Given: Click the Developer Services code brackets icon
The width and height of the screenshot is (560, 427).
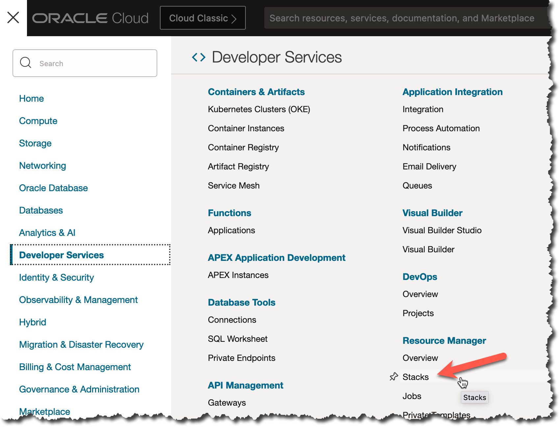Looking at the screenshot, I should pyautogui.click(x=199, y=57).
